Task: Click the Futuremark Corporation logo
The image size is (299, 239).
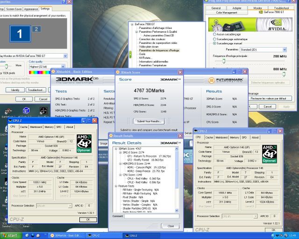Action: pyautogui.click(x=226, y=80)
